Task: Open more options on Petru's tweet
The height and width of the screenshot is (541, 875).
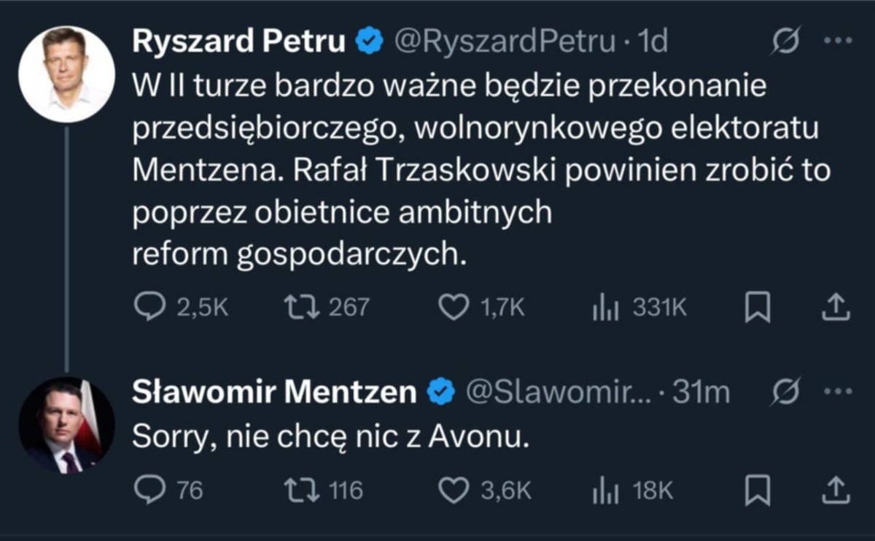Action: [x=837, y=42]
